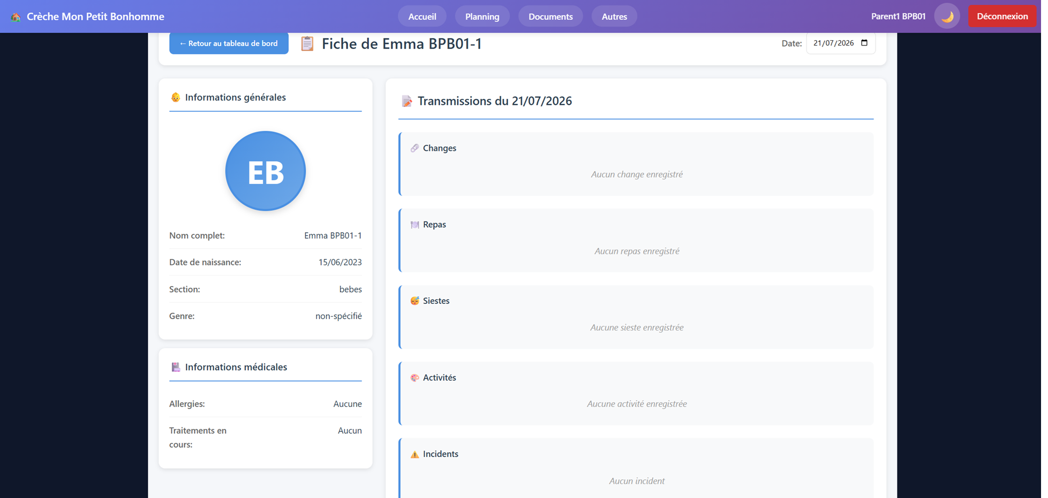
Task: Open the Documents section
Action: (551, 17)
